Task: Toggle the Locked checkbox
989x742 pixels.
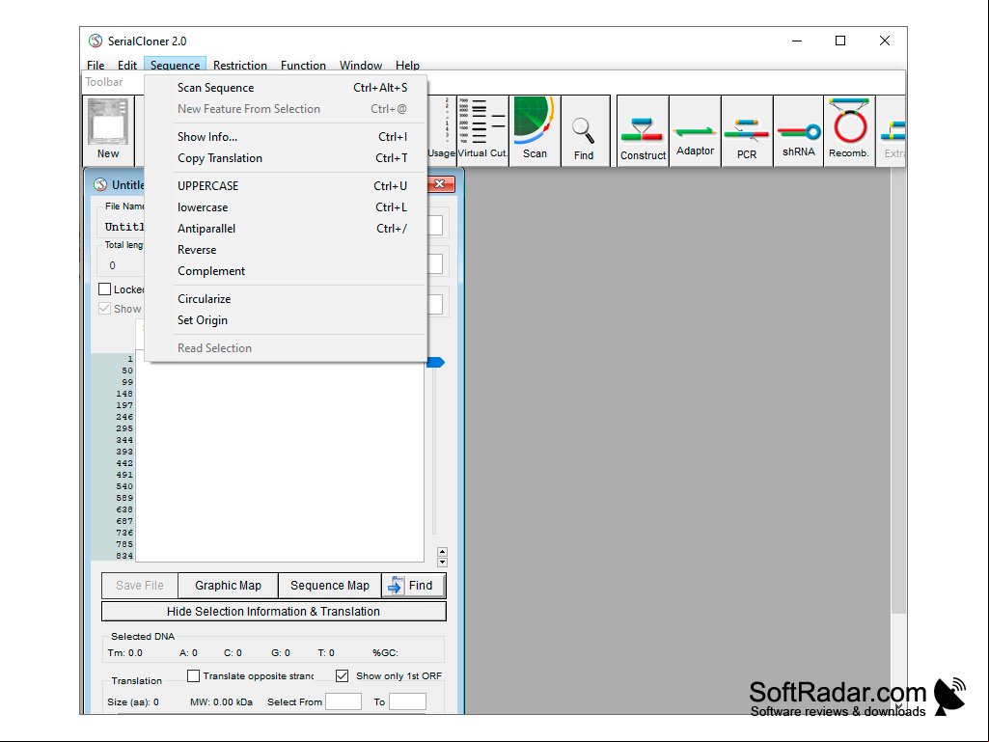Action: [x=105, y=289]
